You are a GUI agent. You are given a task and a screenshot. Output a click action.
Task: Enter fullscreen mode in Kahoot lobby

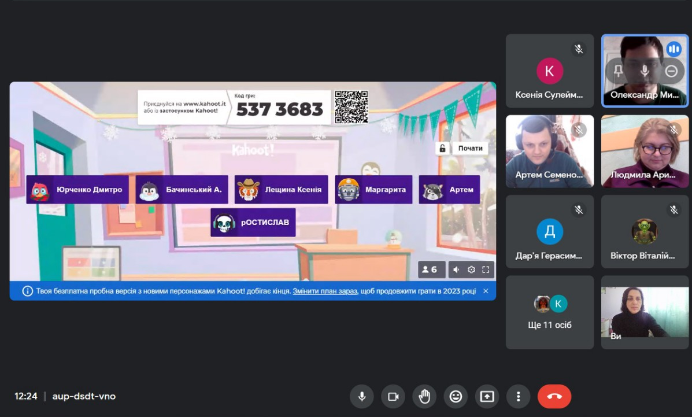pyautogui.click(x=486, y=270)
